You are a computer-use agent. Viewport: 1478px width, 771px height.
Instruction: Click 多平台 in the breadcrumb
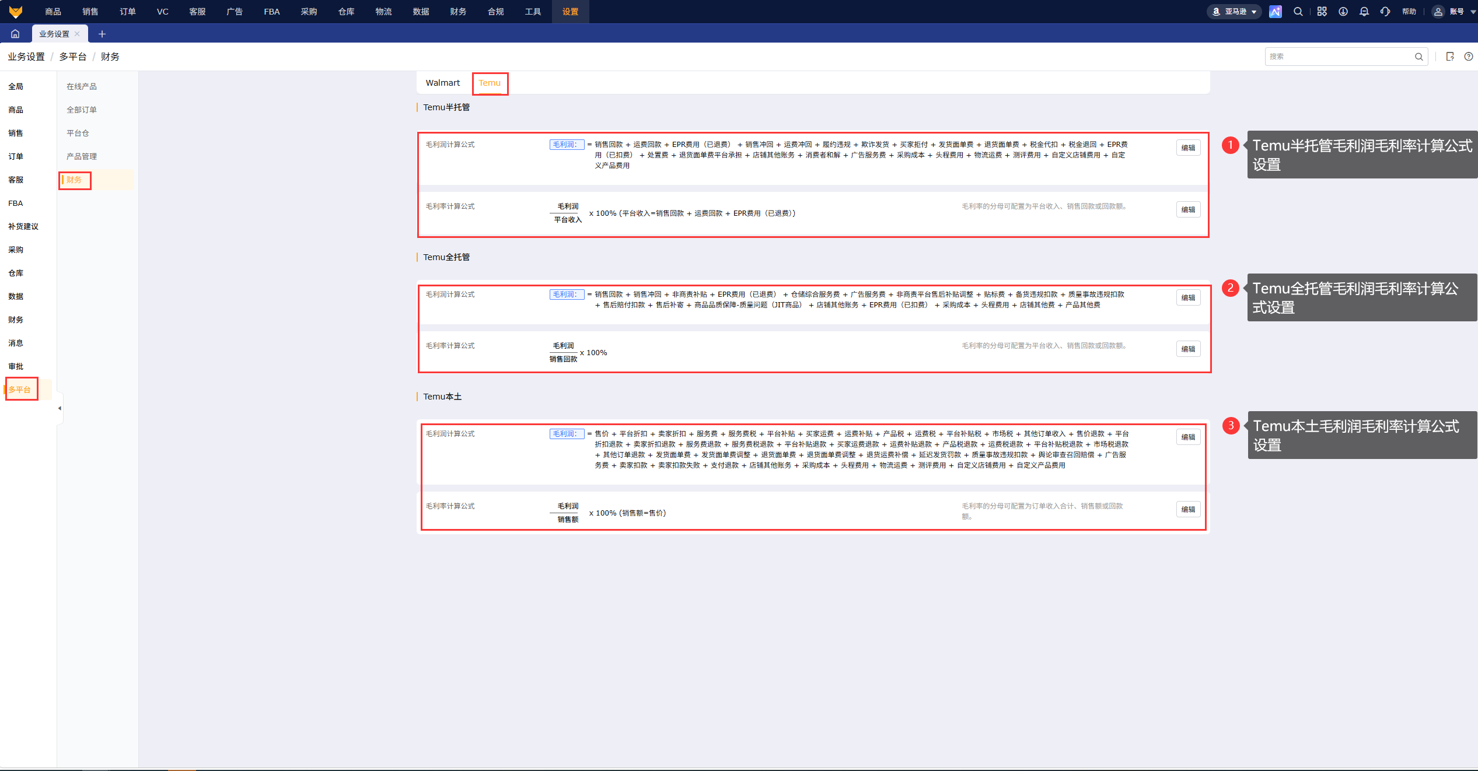73,57
